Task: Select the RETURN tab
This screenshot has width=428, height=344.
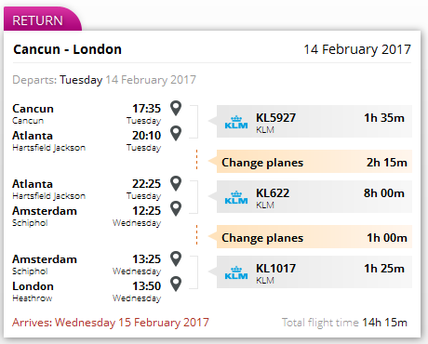Action: (x=38, y=20)
